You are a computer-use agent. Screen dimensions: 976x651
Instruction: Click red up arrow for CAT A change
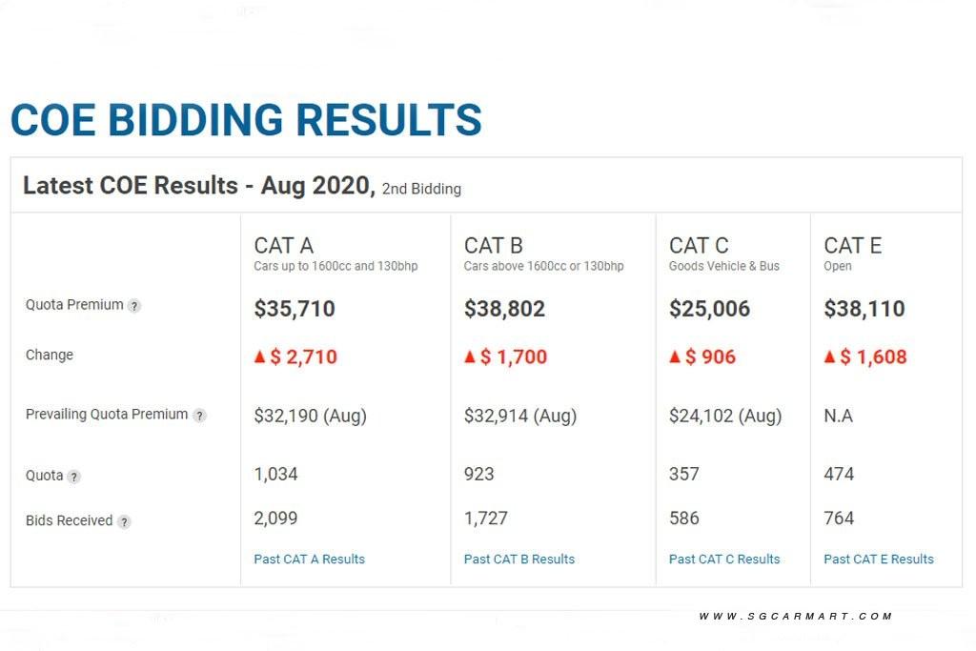coord(259,356)
